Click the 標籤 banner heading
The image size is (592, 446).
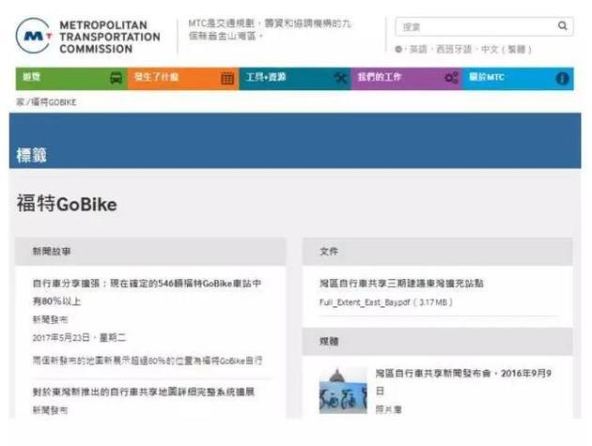pos(31,155)
